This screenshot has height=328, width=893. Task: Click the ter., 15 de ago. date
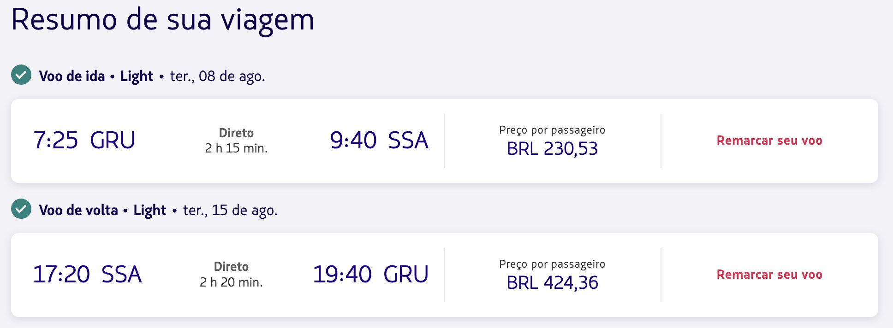pyautogui.click(x=230, y=210)
